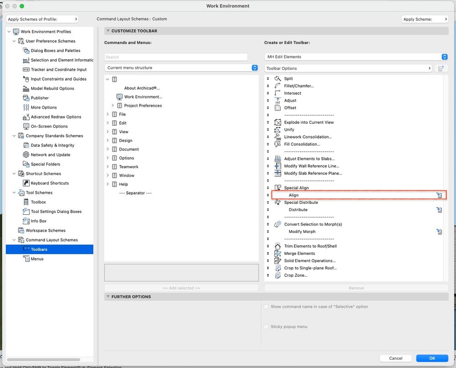Collapse the FURTHER OPTIONS section

click(108, 296)
